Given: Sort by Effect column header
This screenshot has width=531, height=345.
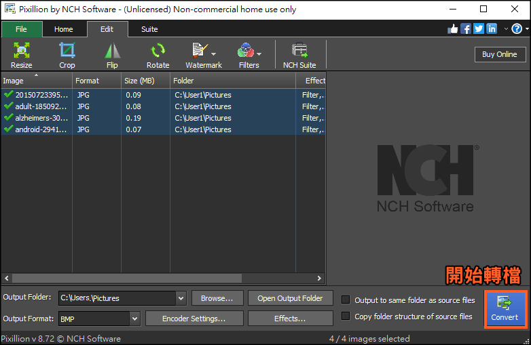Looking at the screenshot, I should tap(311, 81).
